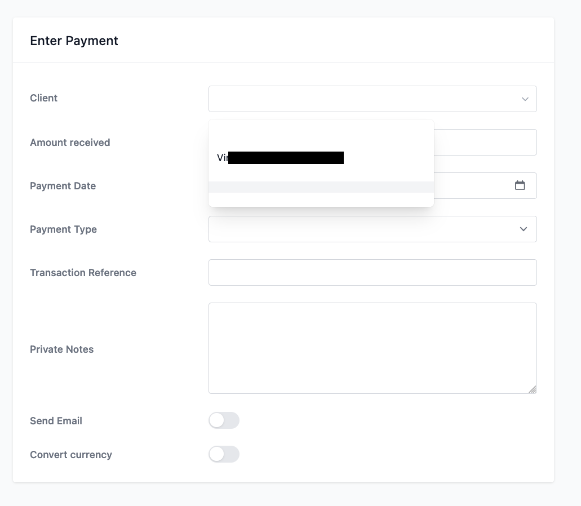Turn on Convert currency toggle
Image resolution: width=581 pixels, height=506 pixels.
[224, 454]
